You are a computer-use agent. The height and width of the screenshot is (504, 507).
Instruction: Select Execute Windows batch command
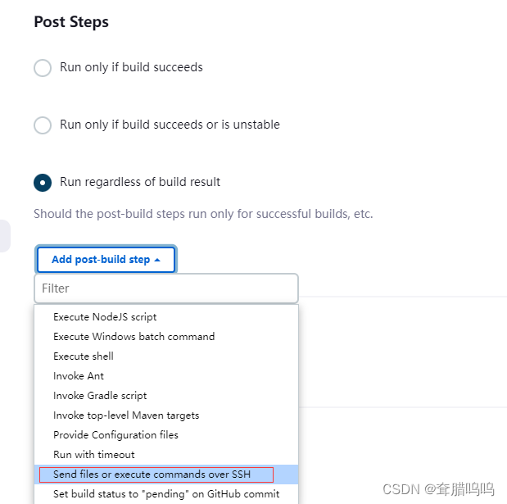point(134,337)
